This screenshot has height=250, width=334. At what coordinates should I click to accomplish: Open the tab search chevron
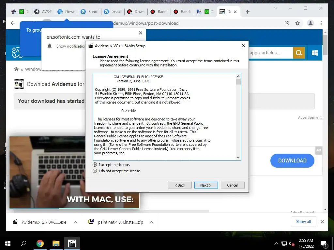[275, 8]
